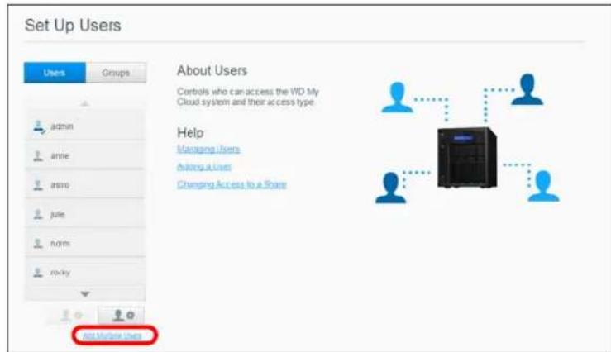Open the Adding a User help link
Viewport: 611px width, 352px height.
coord(203,167)
